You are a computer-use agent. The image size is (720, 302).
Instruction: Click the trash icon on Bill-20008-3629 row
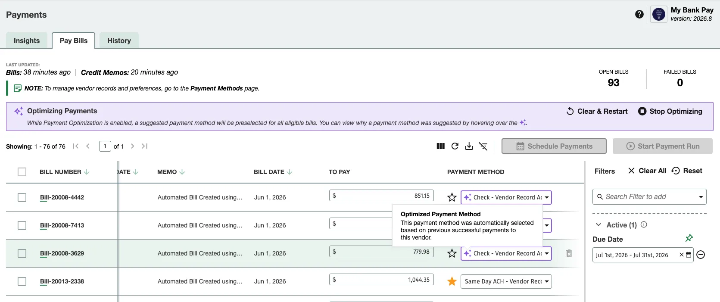click(x=569, y=253)
